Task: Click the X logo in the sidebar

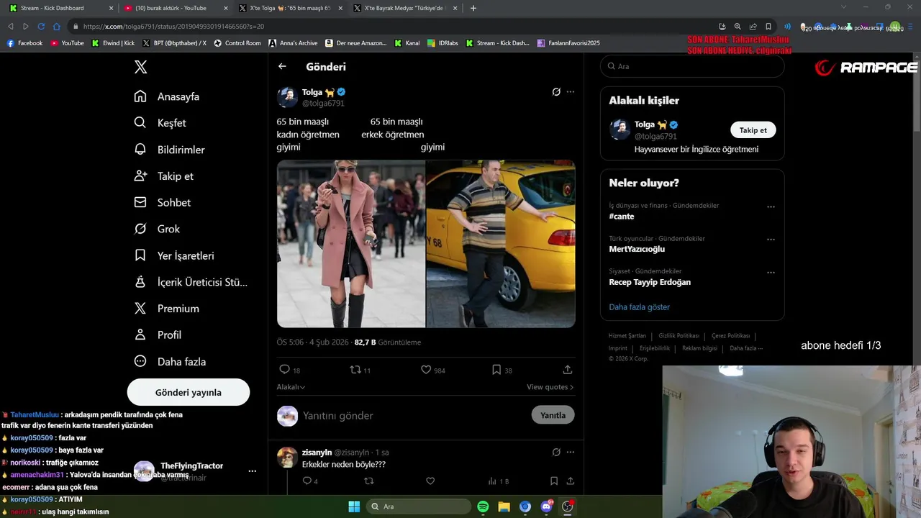Action: (140, 67)
